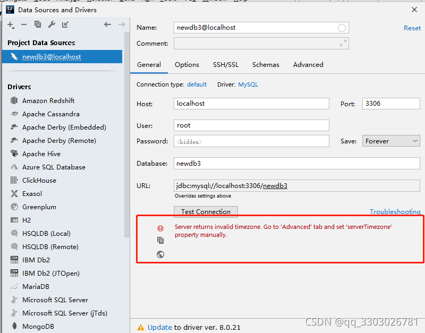Screen dimensions: 425x333
Task: Click the driver list vertical scrollbar
Action: pyautogui.click(x=127, y=134)
